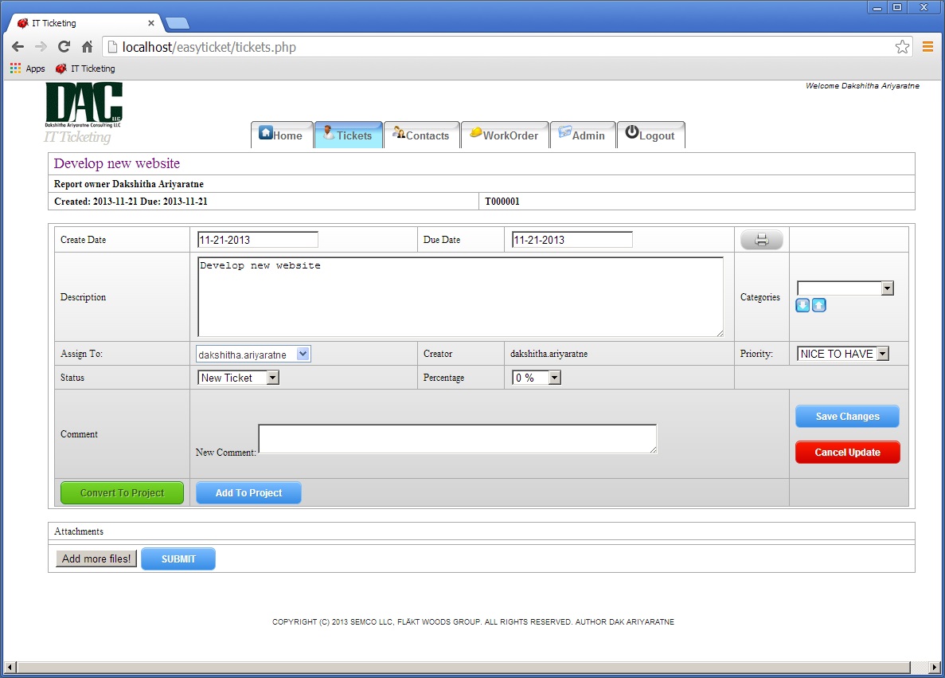
Task: Open the Priority dropdown showing NICE TO HAVE
Action: click(842, 354)
